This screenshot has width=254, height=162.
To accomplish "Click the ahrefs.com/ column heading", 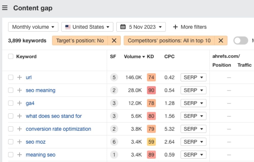I will 226,56.
